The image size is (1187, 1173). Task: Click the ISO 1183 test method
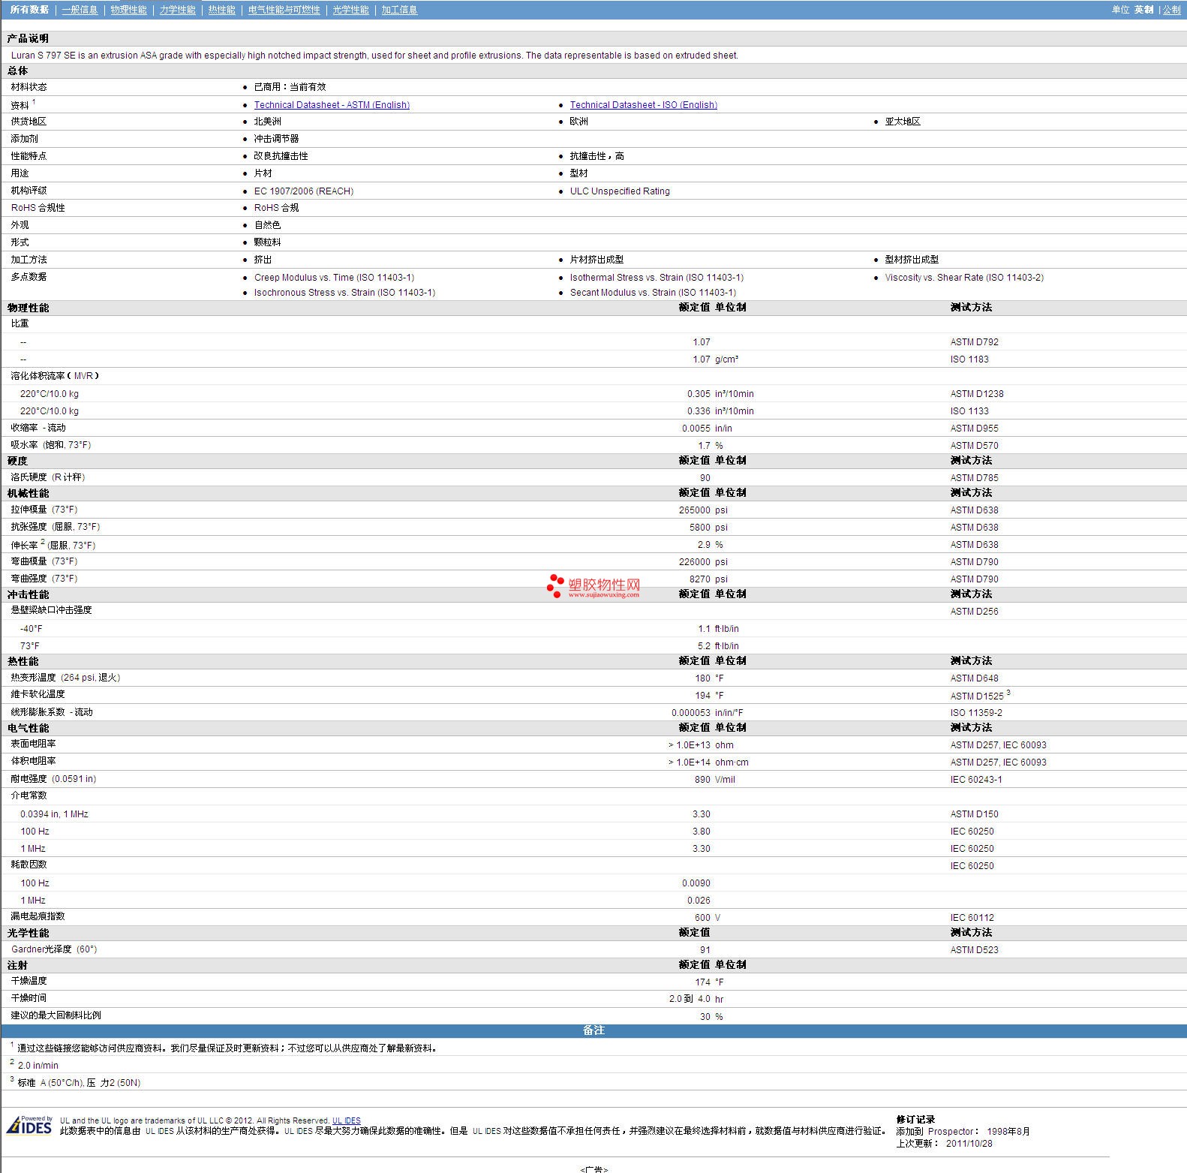coord(969,359)
